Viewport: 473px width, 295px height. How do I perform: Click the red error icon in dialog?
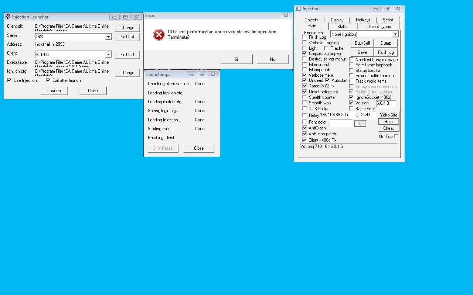[x=159, y=35]
